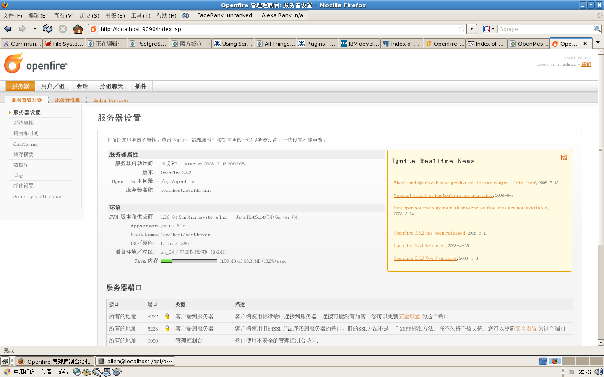Image resolution: width=604 pixels, height=377 pixels.
Task: Show the list of all tabs dropdown
Action: tap(598, 43)
